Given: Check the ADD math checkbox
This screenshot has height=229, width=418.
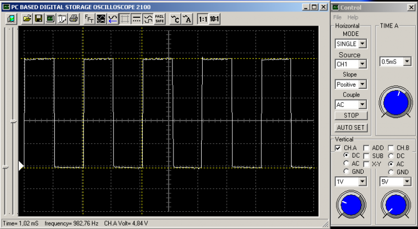Looking at the screenshot, I should click(x=366, y=148).
